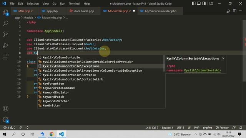Open the Edit menu
246x138 pixels.
tap(20, 3)
